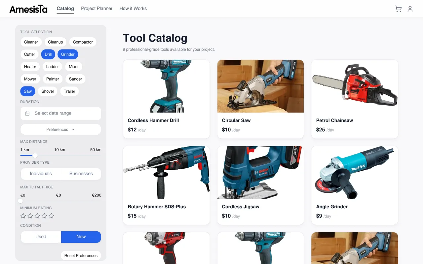The width and height of the screenshot is (423, 264).
Task: Deselect the Saw tool filter
Action: tap(28, 91)
